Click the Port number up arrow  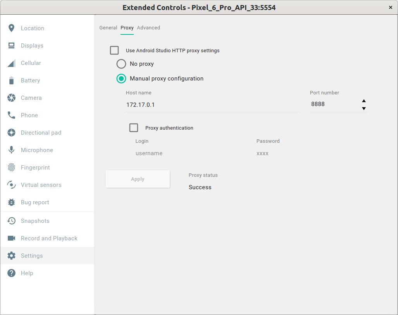[364, 100]
